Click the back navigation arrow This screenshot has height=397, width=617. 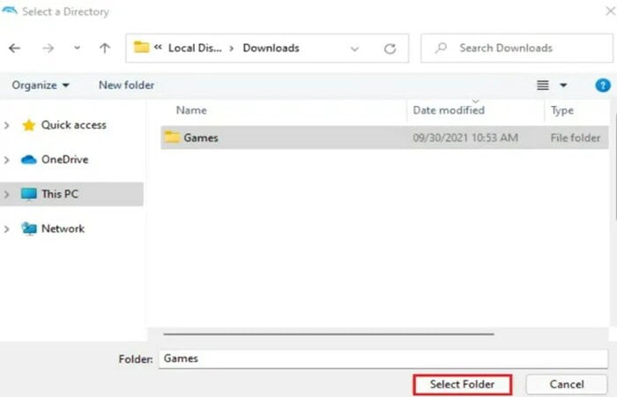[x=15, y=49]
